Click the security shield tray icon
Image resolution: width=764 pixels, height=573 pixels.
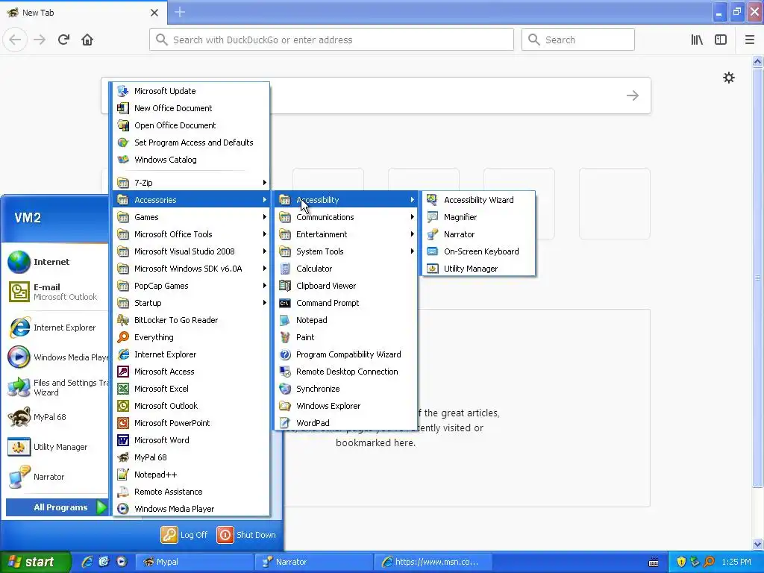coord(681,562)
